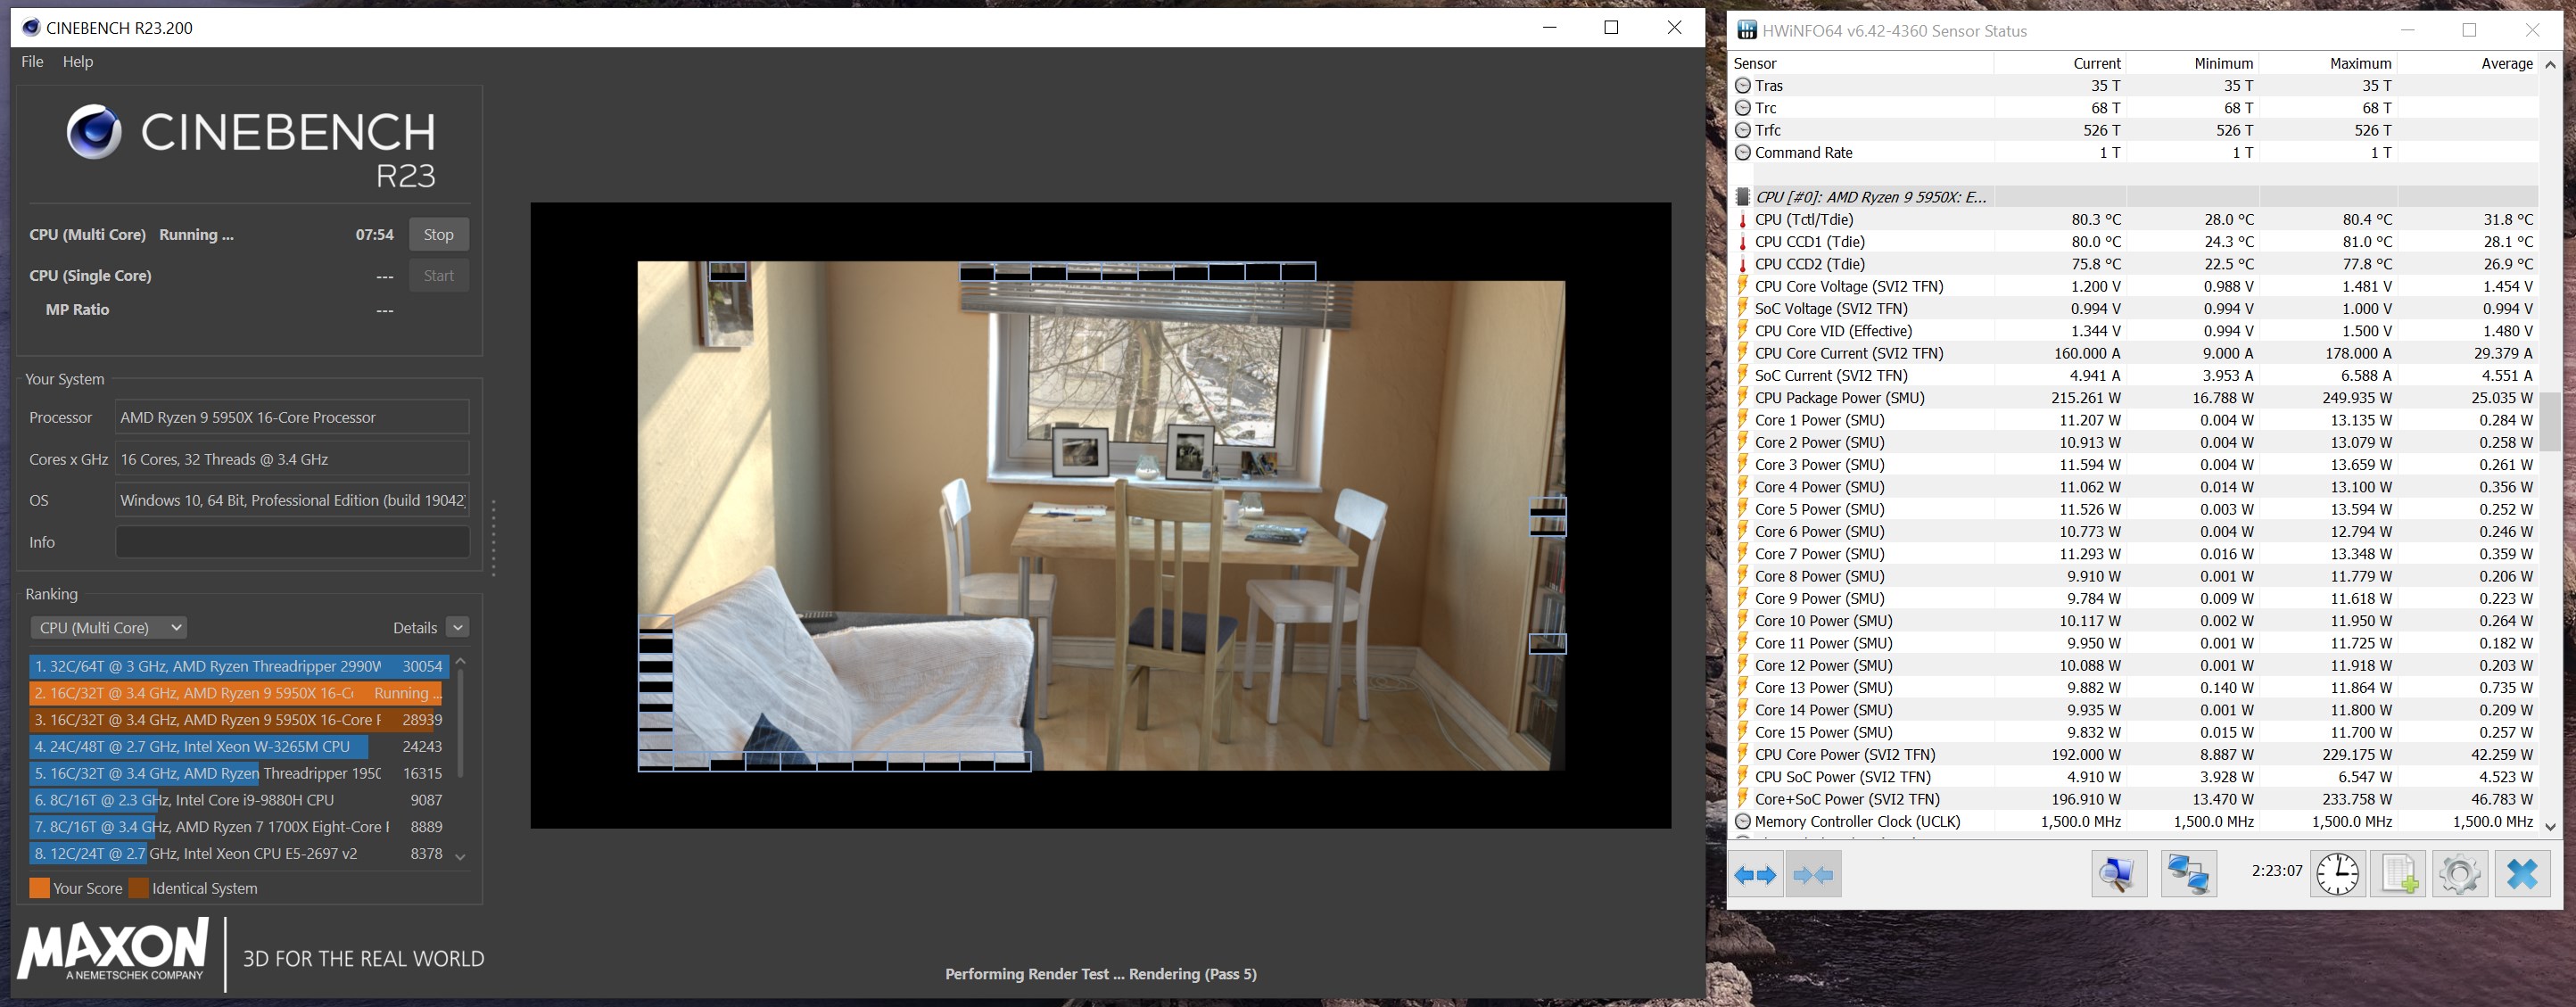Open the File menu in Cinebench
Screen dimensions: 2576x1007
click(32, 62)
